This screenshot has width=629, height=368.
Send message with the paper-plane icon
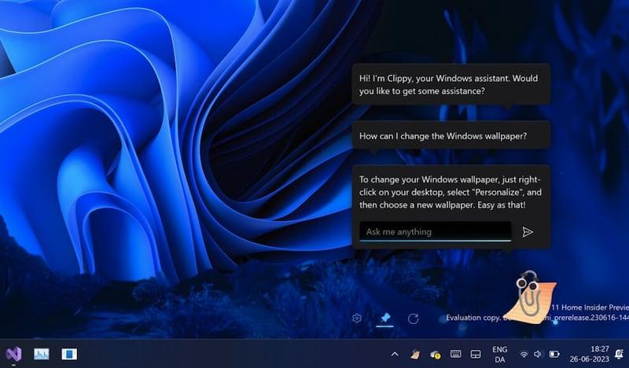coord(528,232)
